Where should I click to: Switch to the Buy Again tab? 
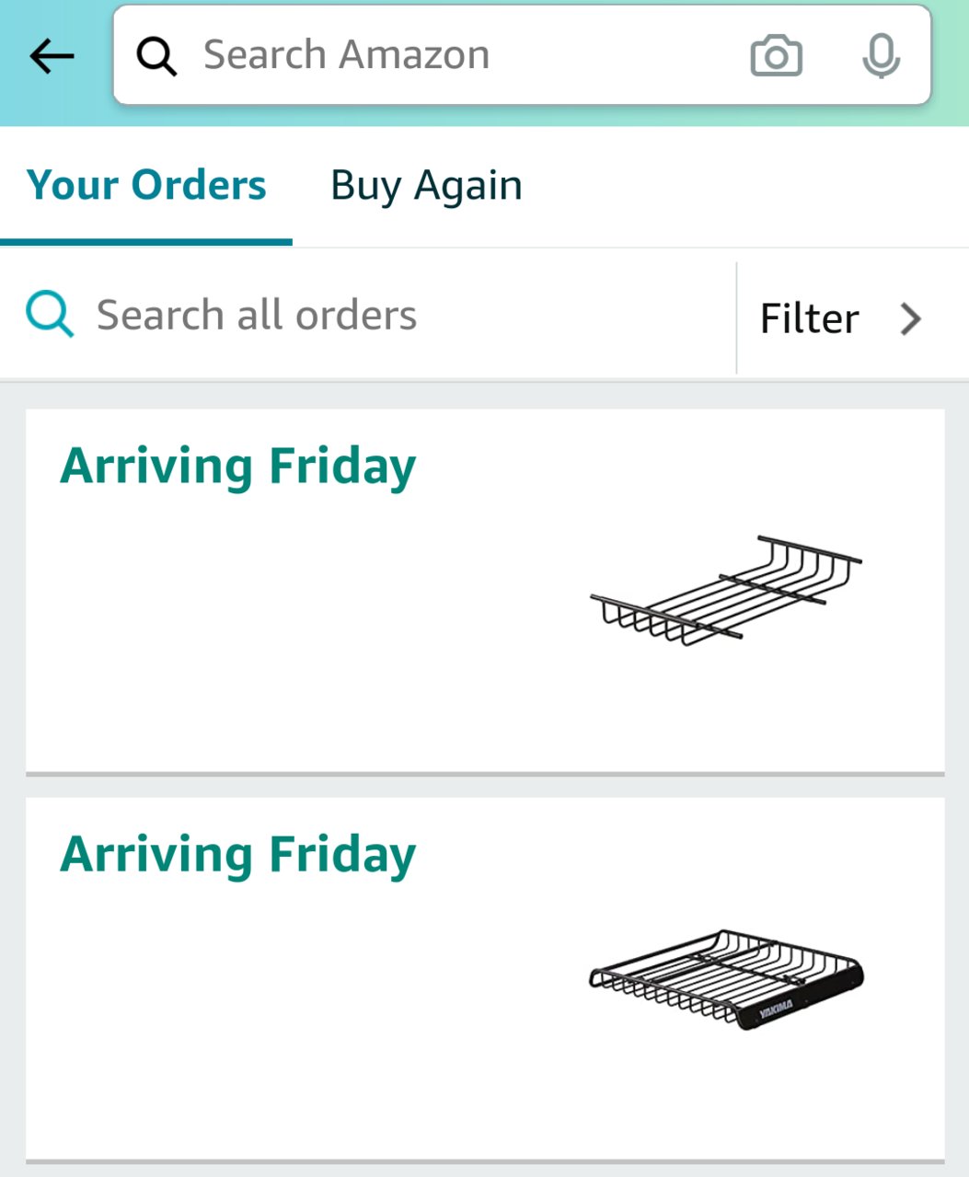pos(426,186)
